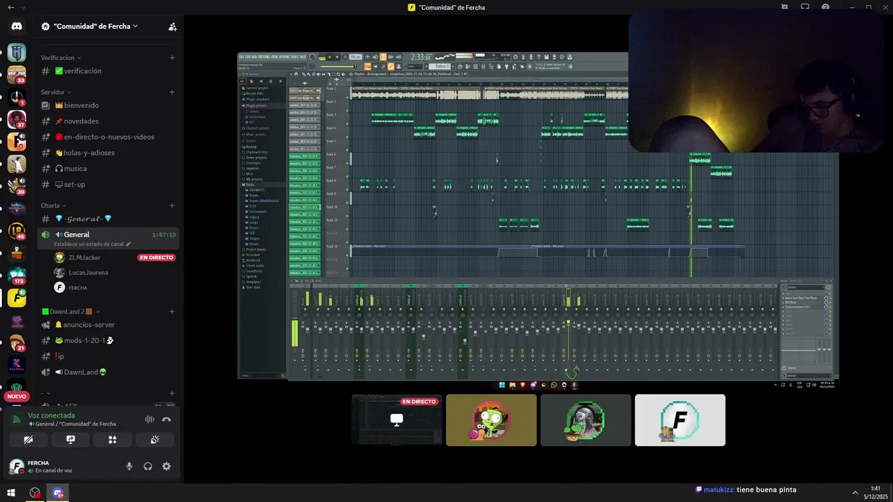Open the Discord taskbar icon

click(58, 493)
